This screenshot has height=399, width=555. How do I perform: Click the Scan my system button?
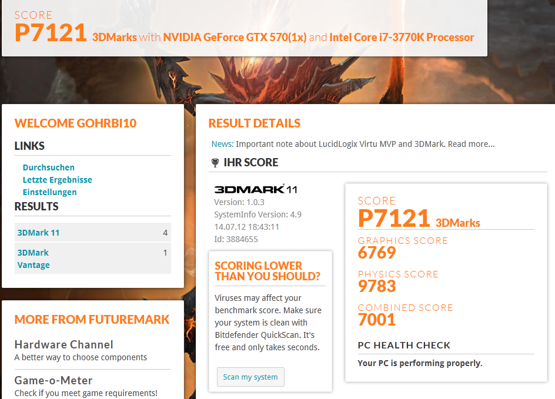click(250, 377)
